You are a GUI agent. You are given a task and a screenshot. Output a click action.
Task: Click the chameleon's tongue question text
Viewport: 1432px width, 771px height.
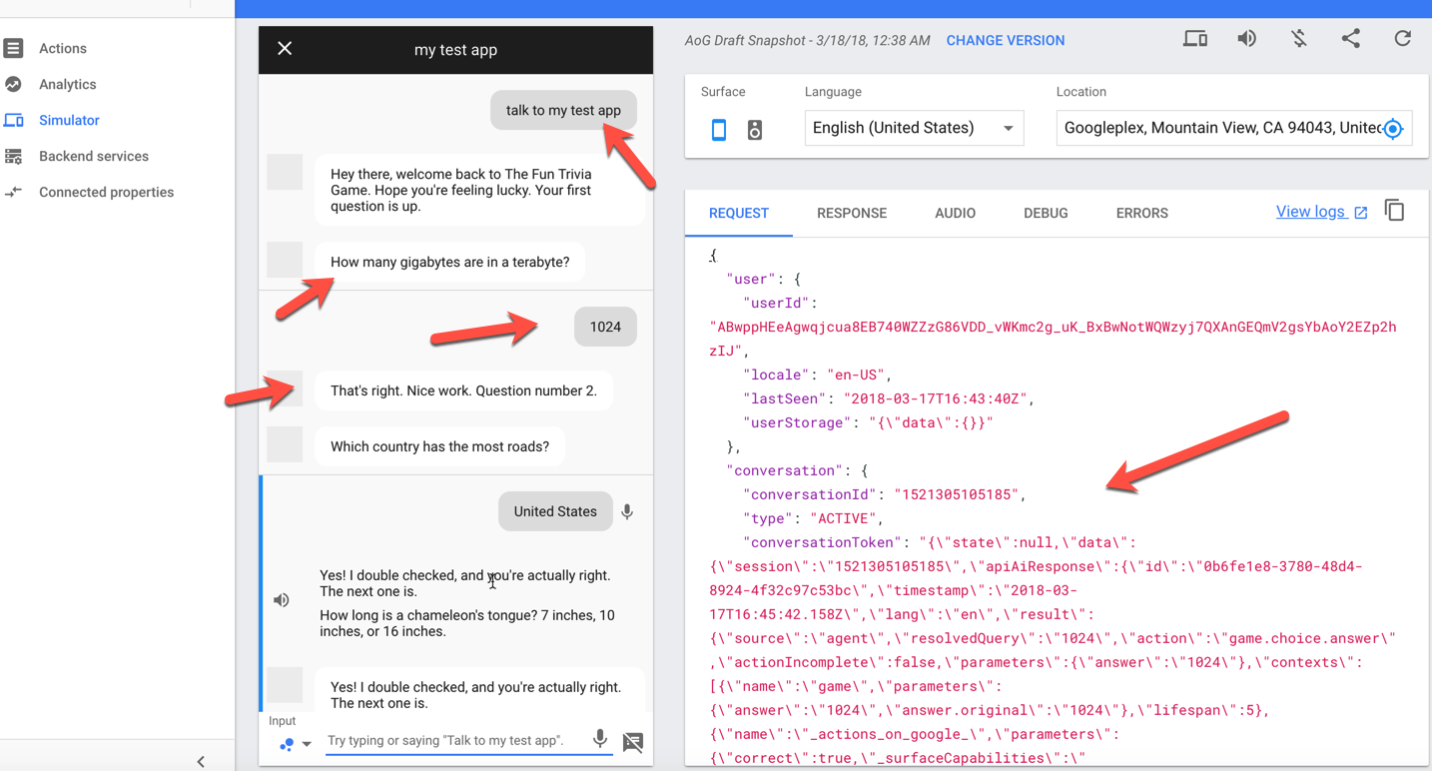point(466,623)
